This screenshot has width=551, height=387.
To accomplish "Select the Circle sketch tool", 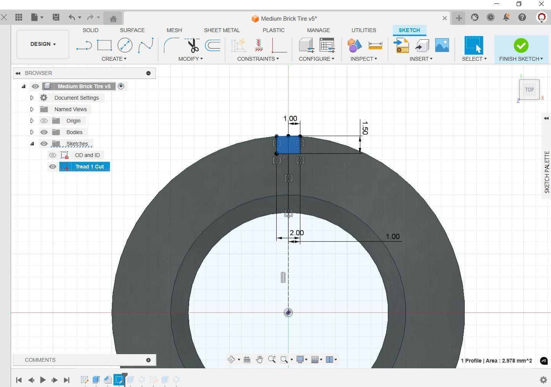I will 125,45.
